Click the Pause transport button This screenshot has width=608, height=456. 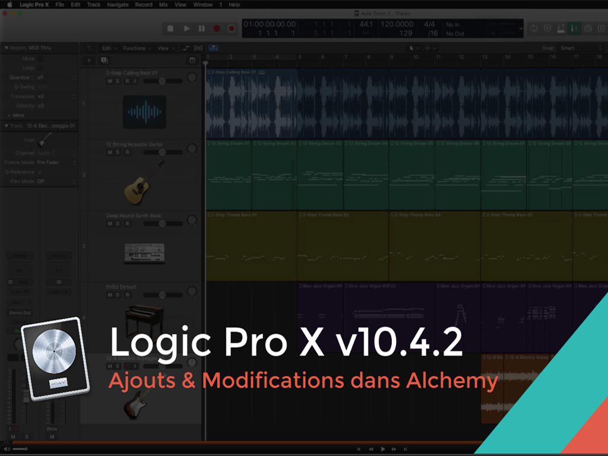pyautogui.click(x=202, y=28)
